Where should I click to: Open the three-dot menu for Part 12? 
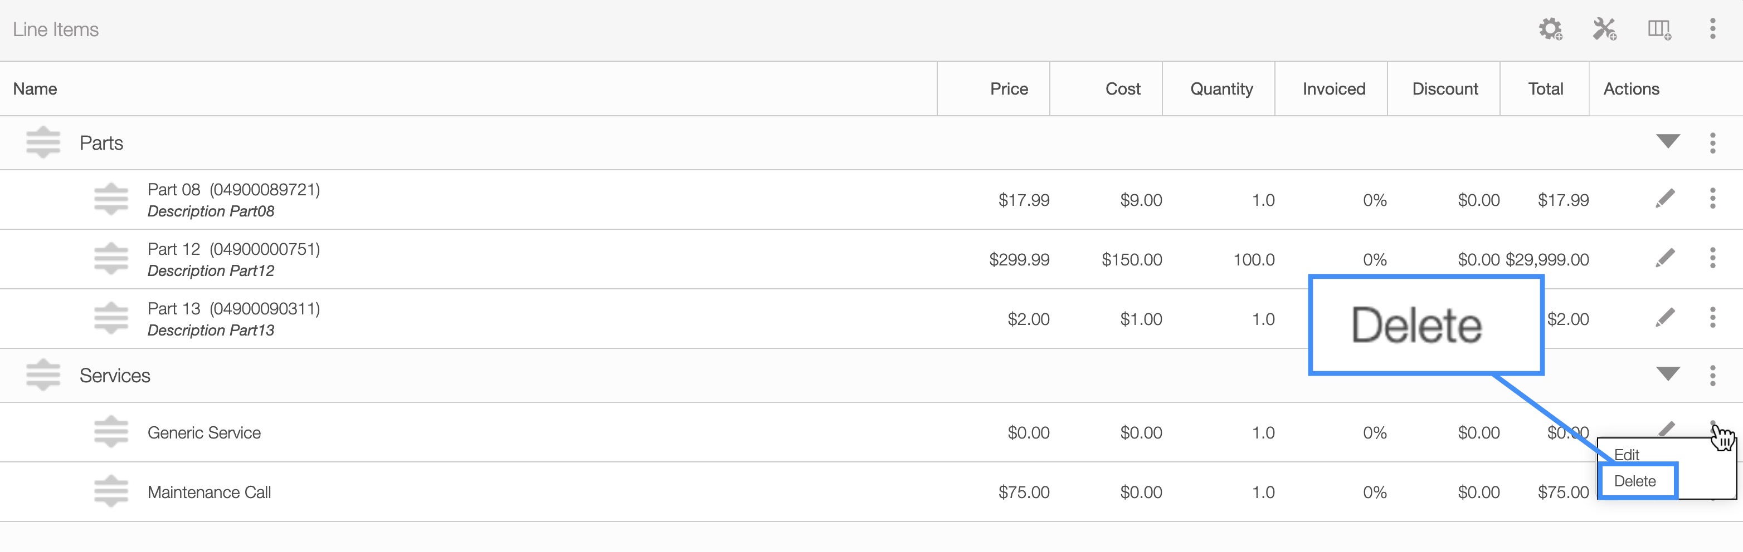(1712, 258)
